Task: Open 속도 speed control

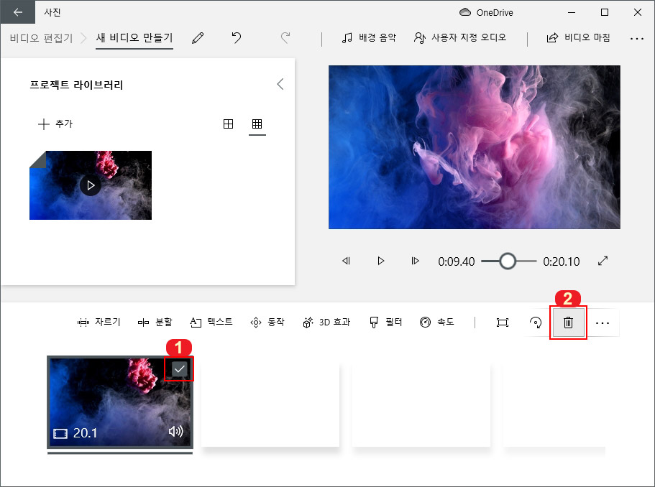Action: (x=437, y=323)
